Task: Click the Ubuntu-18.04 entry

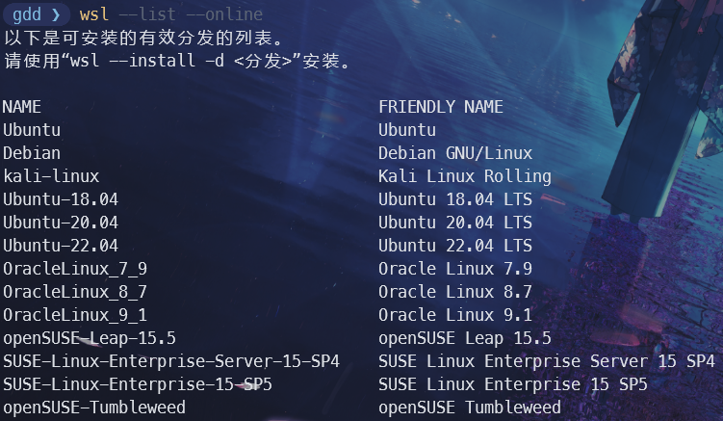Action: pos(61,199)
